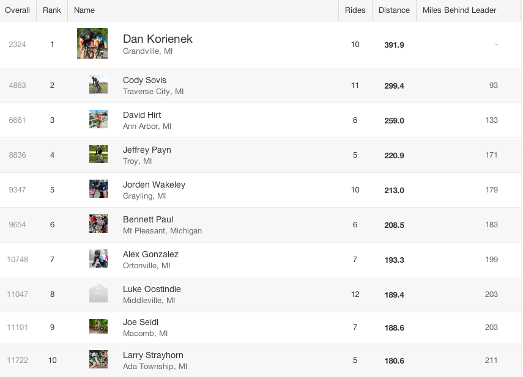Screen dimensions: 523x377
Task: Select Jeffrey Payn's profile picture
Action: point(98,155)
